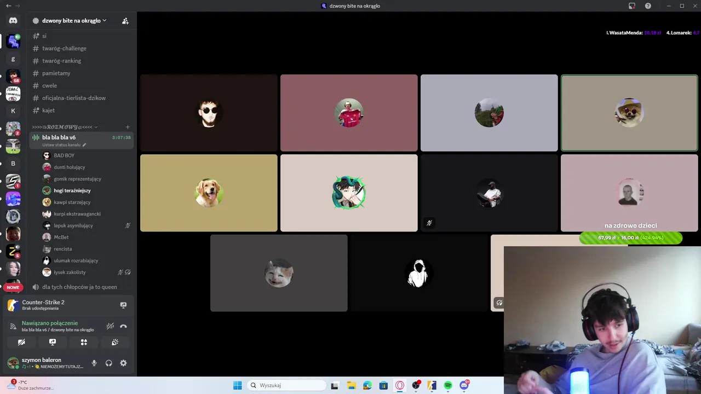Viewport: 701px width, 394px height.
Task: Open File Explorer from the taskbar
Action: click(351, 385)
